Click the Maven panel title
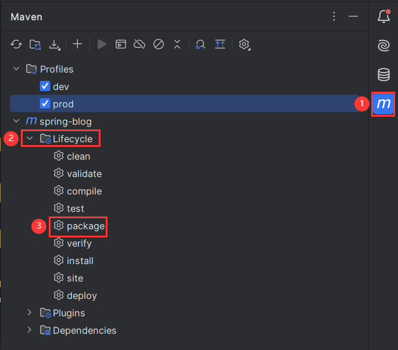This screenshot has width=398, height=350. click(26, 17)
